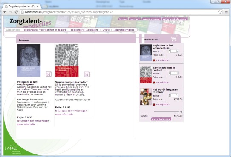Open Het wordt langzaam tastbaar cart thumbnail
This screenshot has width=231, height=157.
146,97
